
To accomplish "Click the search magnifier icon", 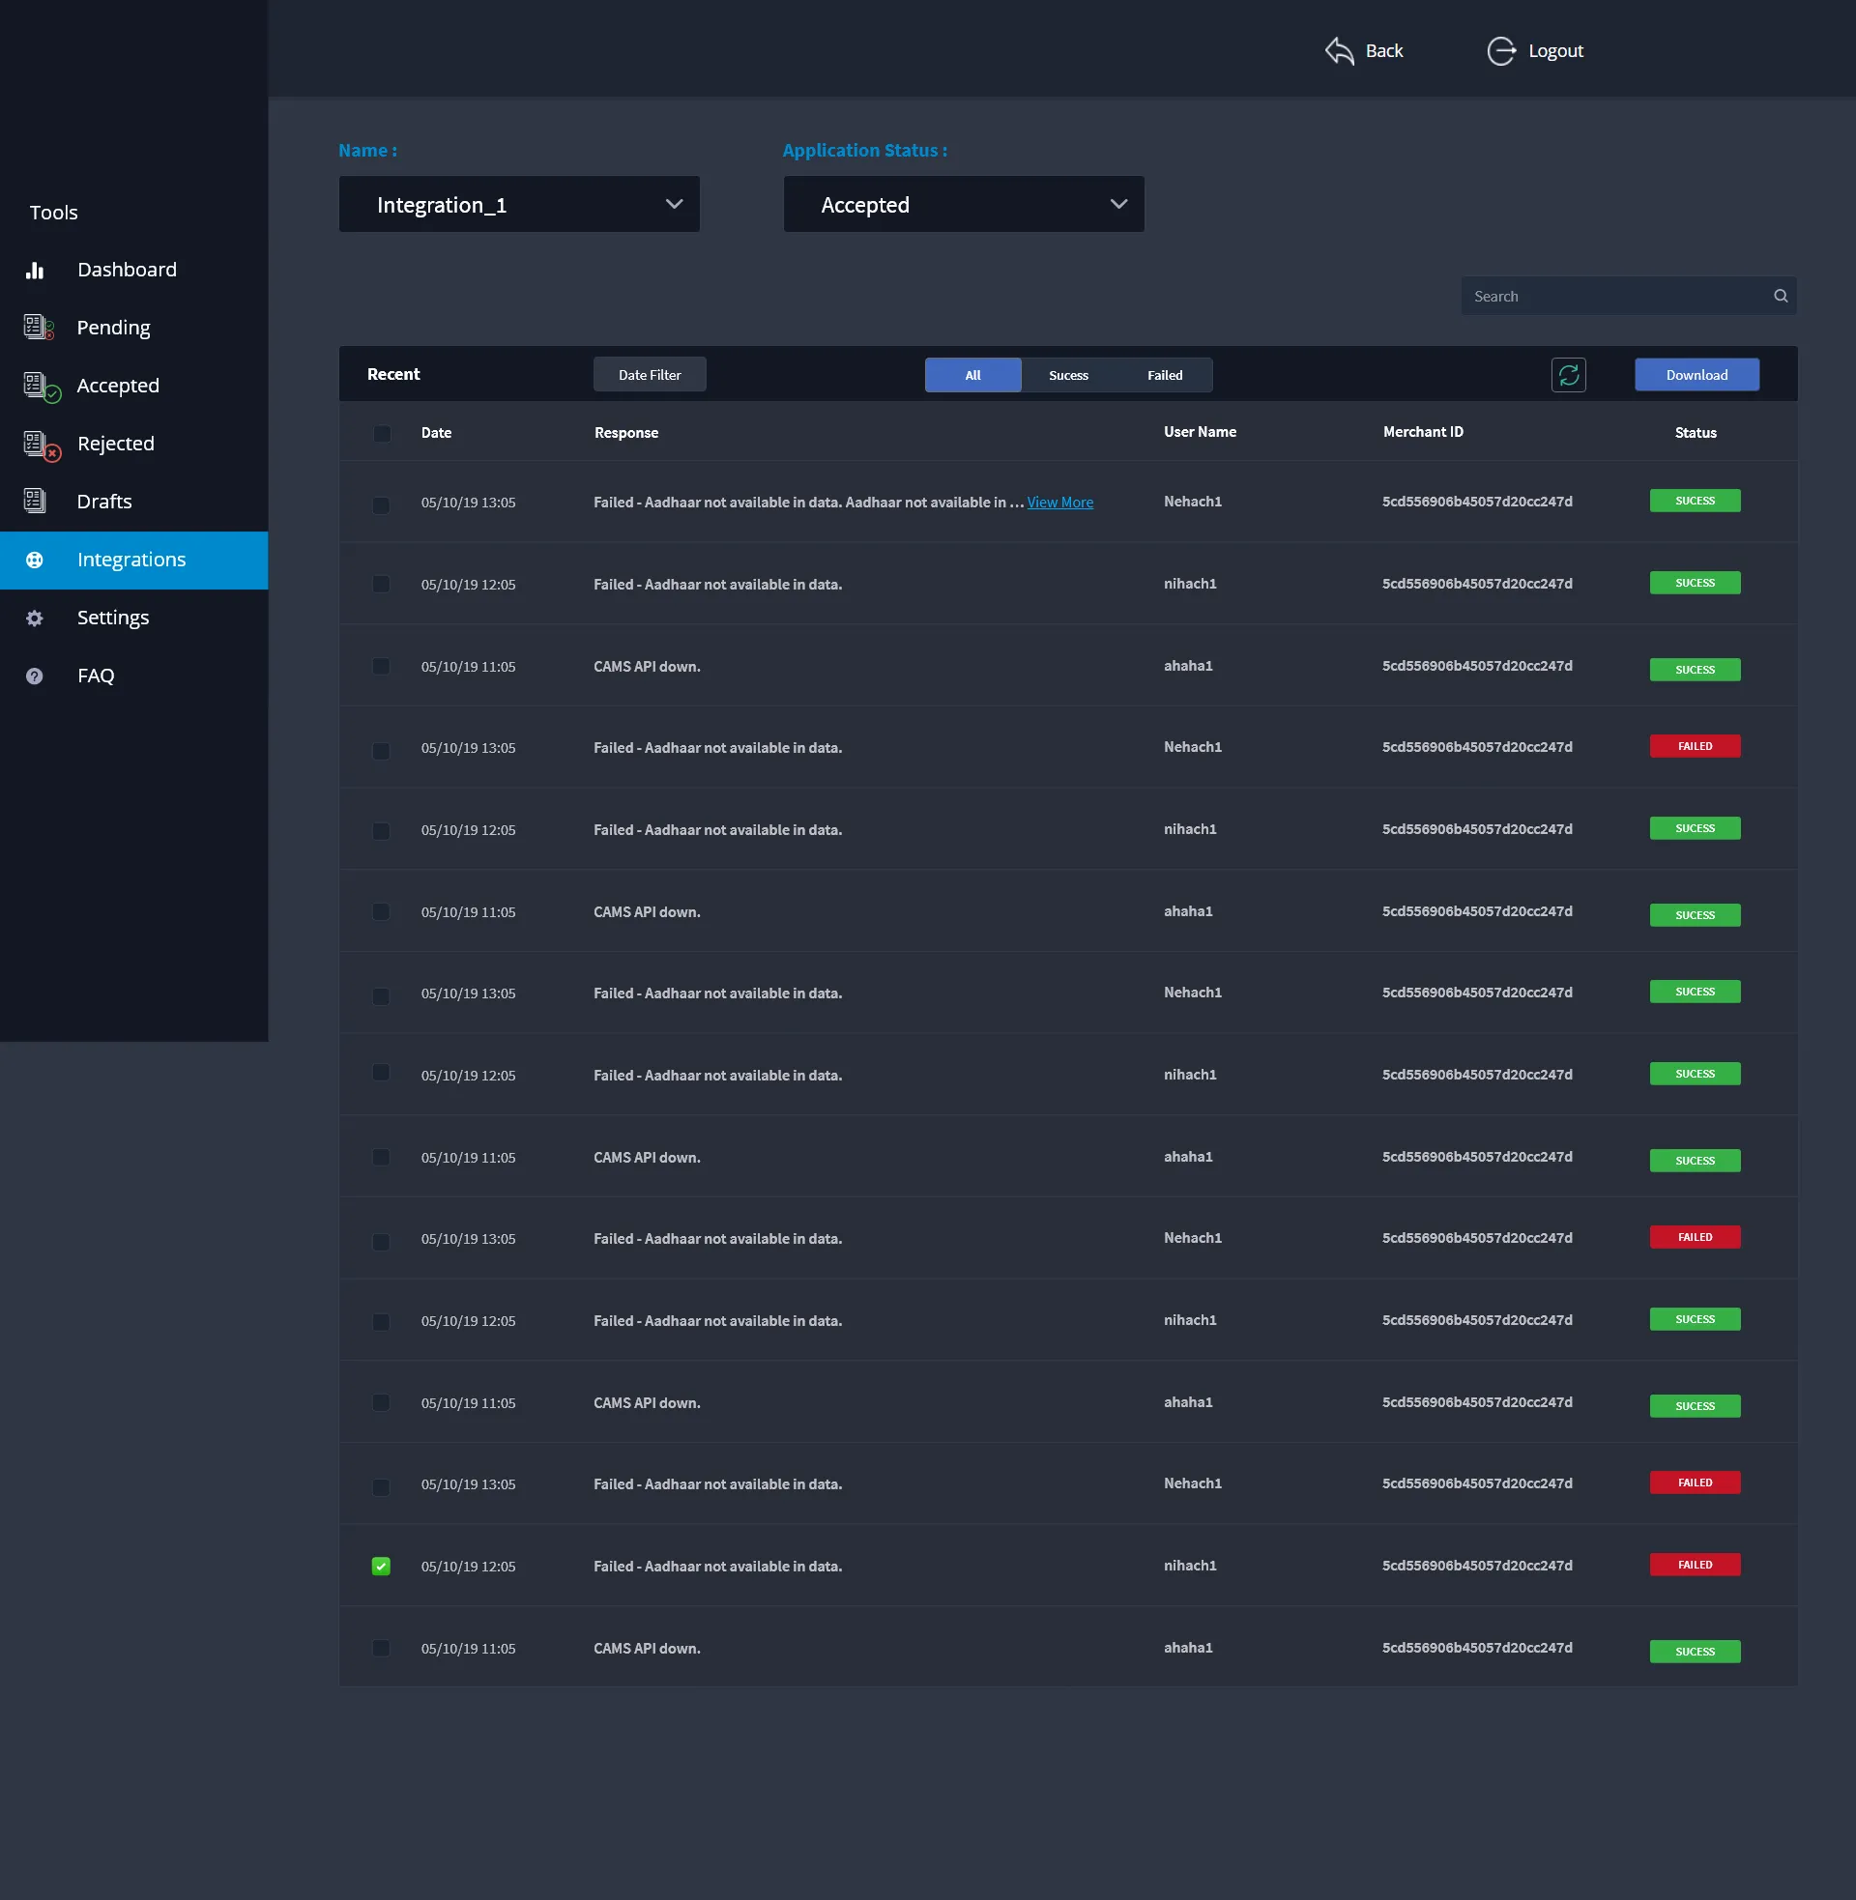I will click(x=1780, y=296).
